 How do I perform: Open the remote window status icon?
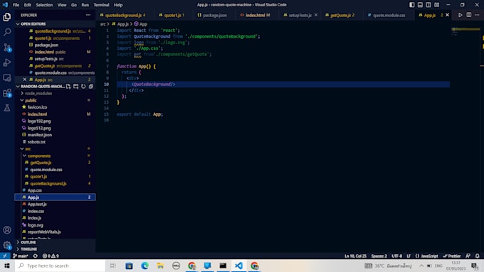tap(5, 256)
